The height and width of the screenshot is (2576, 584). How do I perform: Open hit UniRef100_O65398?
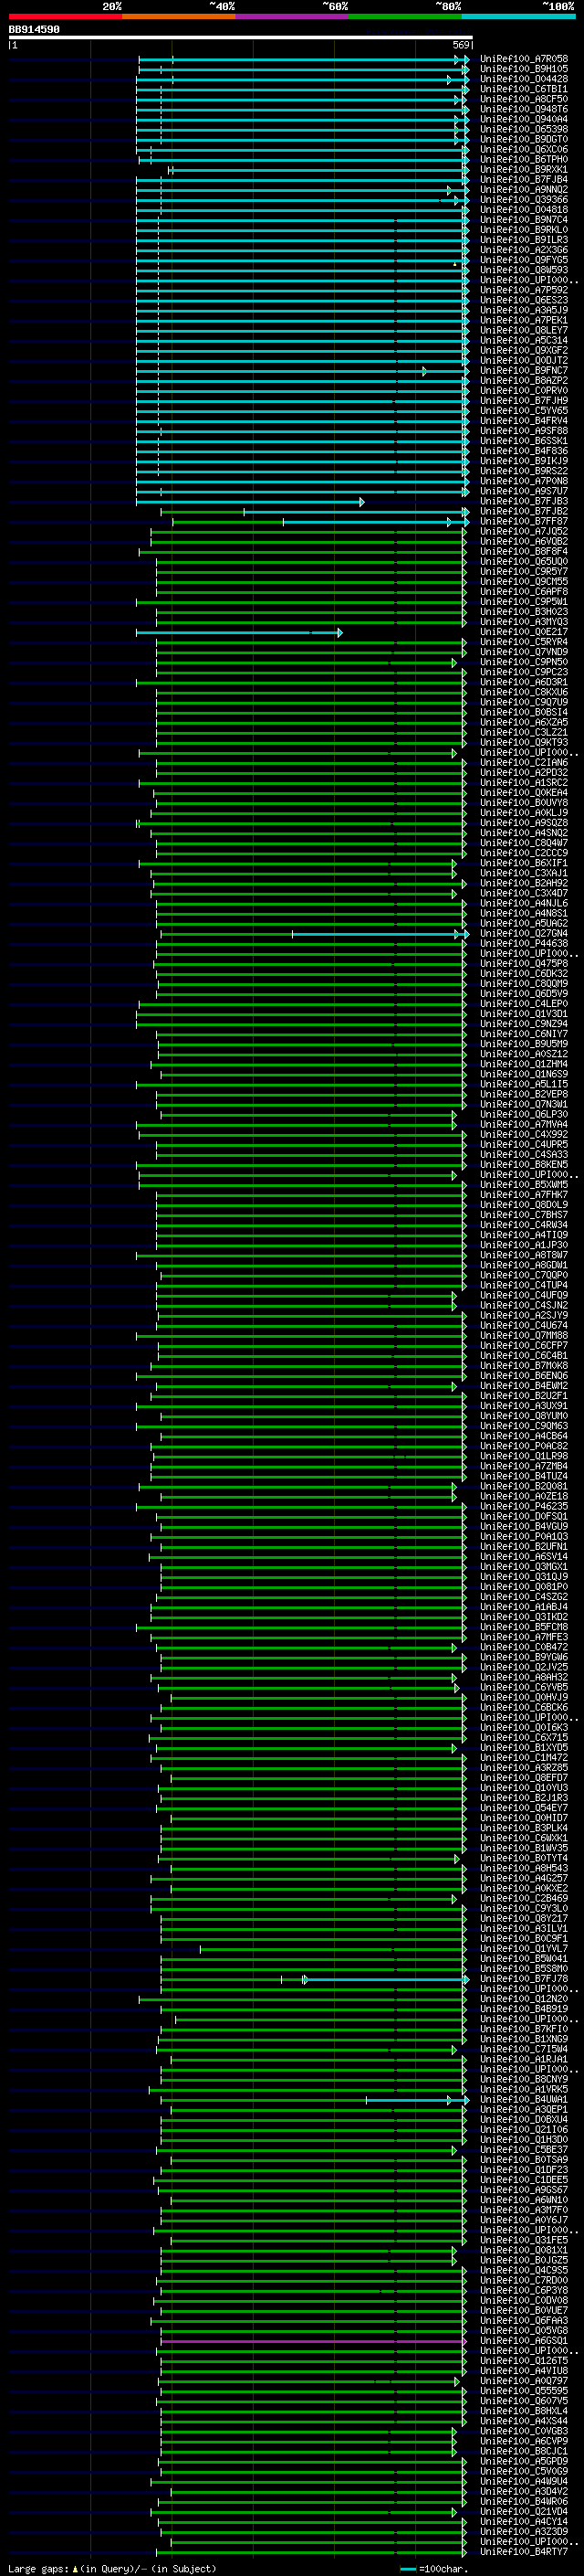point(524,129)
